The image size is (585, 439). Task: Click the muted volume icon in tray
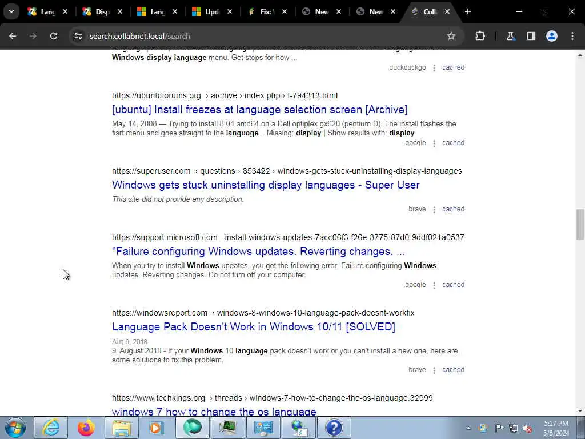[x=528, y=428]
